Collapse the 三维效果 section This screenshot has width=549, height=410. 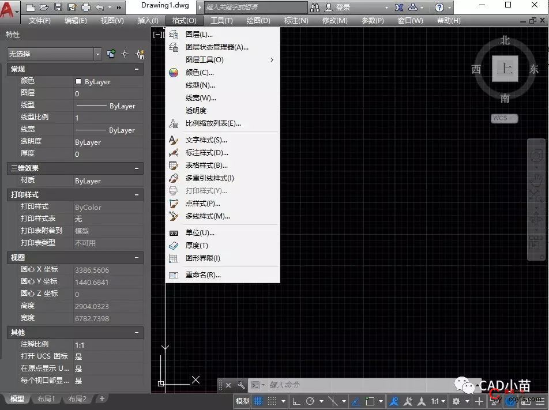point(137,168)
